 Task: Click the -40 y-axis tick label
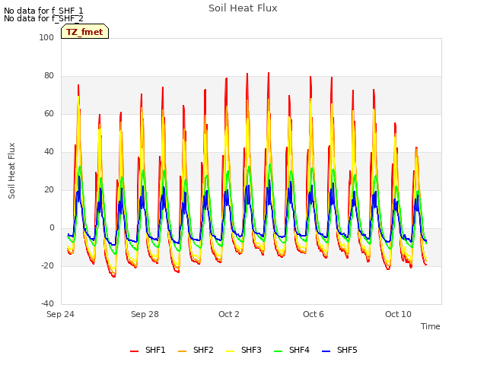pos(47,303)
